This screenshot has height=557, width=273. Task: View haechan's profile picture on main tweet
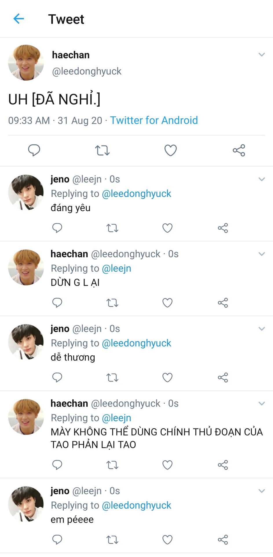[26, 62]
